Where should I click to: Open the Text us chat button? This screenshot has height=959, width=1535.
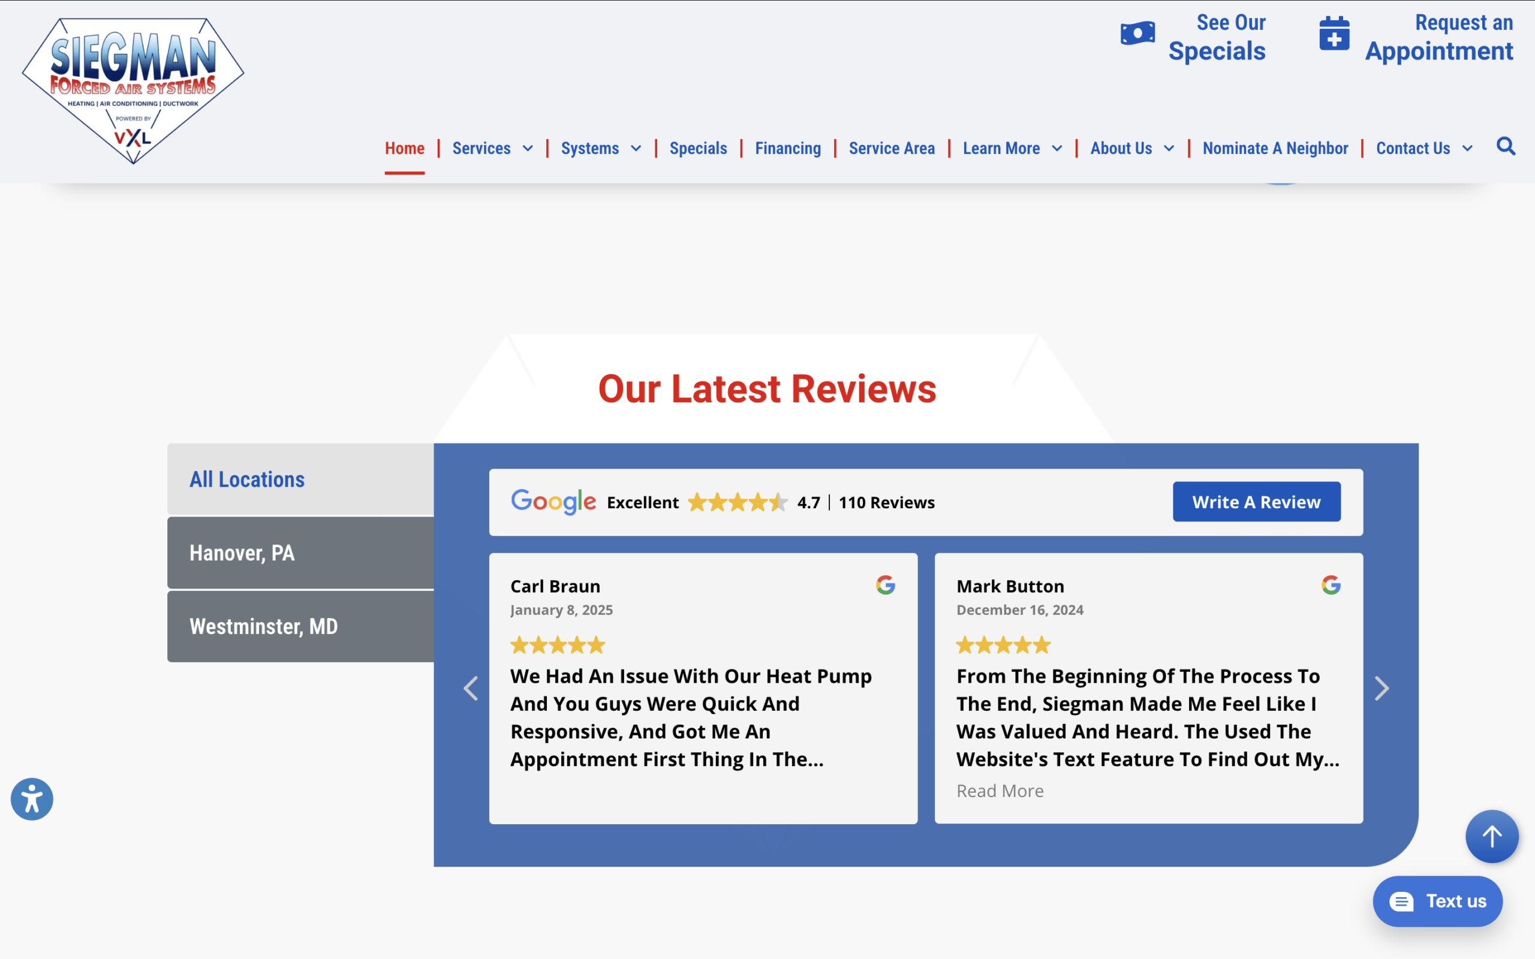(x=1437, y=901)
